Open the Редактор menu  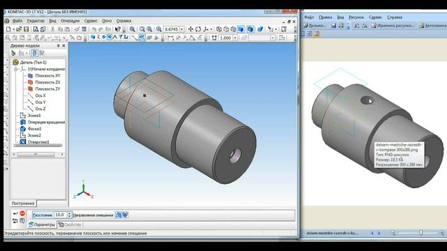click(x=36, y=21)
